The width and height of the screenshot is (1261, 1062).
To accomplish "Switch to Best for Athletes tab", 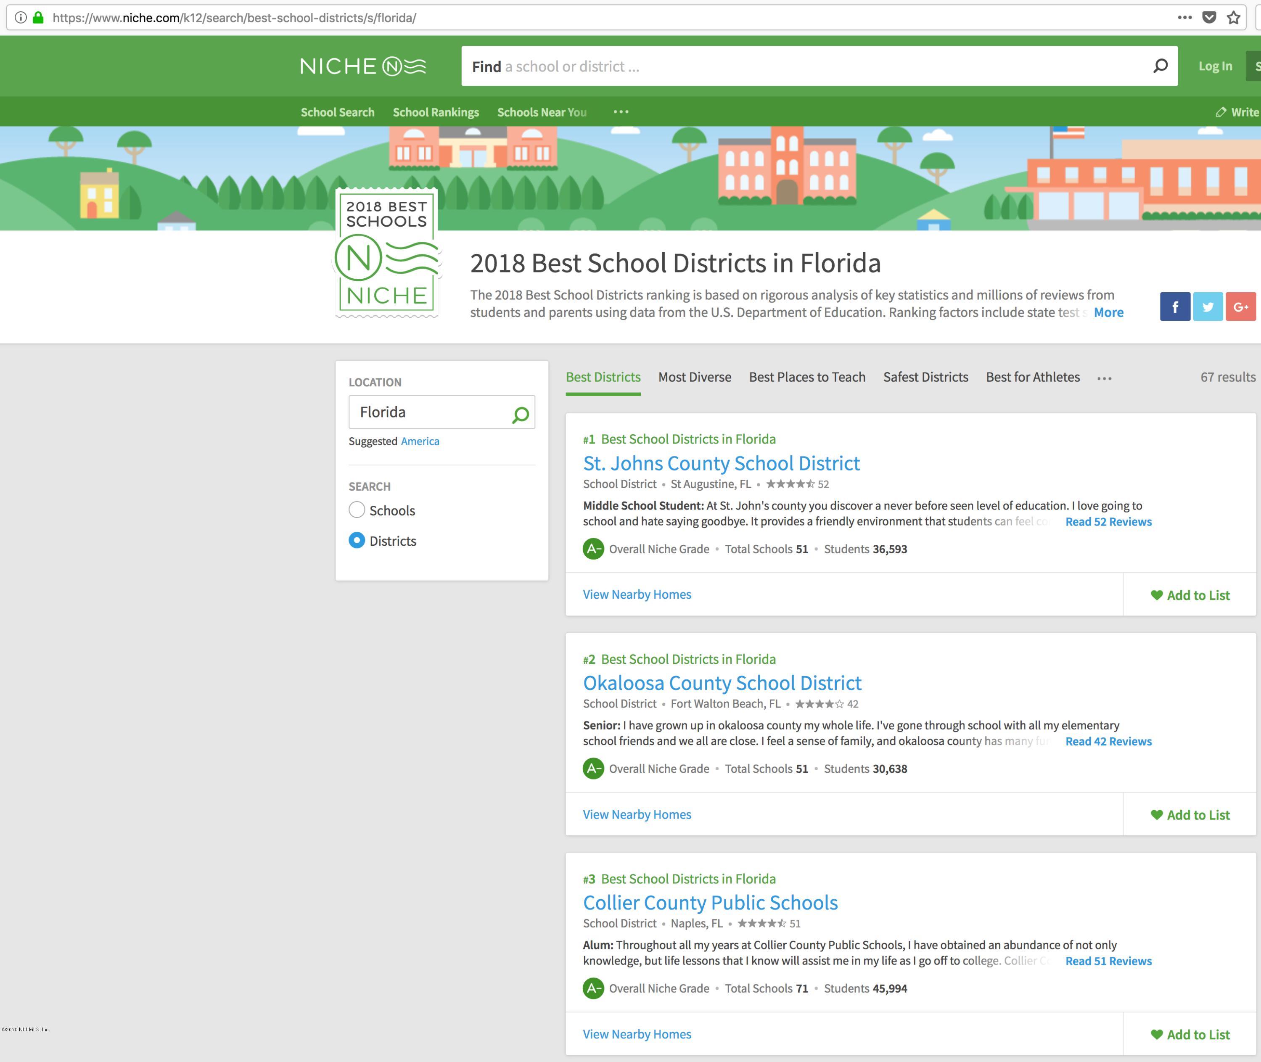I will (1033, 378).
